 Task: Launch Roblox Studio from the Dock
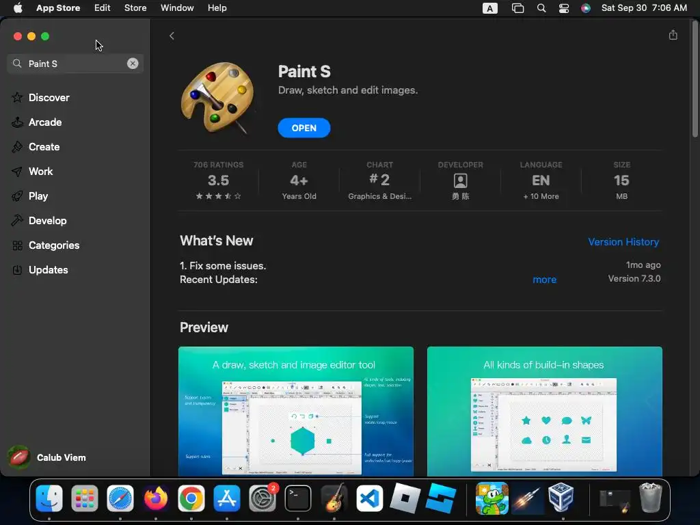[x=441, y=498]
